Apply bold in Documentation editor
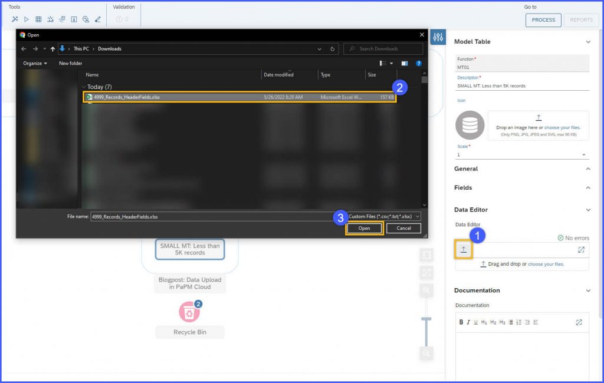 point(461,322)
